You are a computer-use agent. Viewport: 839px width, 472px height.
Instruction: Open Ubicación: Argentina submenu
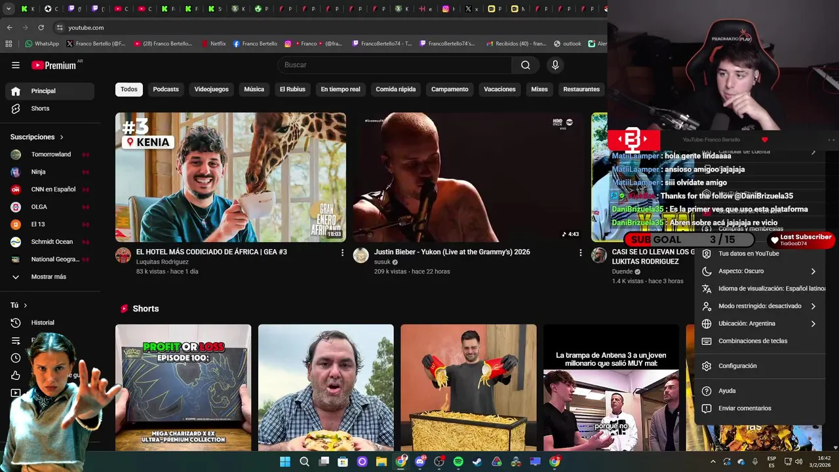[x=760, y=324]
